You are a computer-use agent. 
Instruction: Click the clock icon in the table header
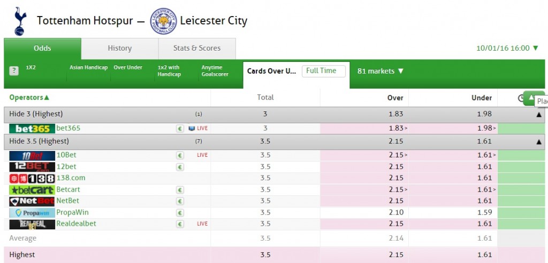pos(521,98)
